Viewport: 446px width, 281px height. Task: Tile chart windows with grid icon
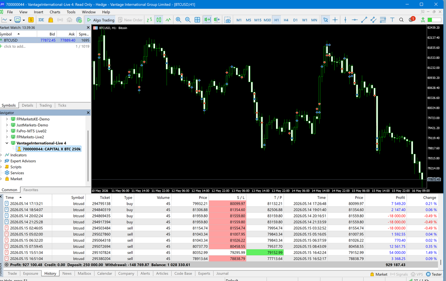point(197,20)
